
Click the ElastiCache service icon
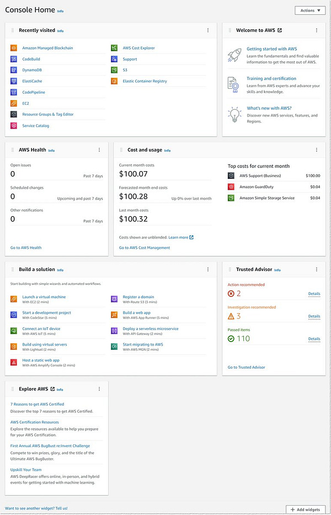click(13, 81)
